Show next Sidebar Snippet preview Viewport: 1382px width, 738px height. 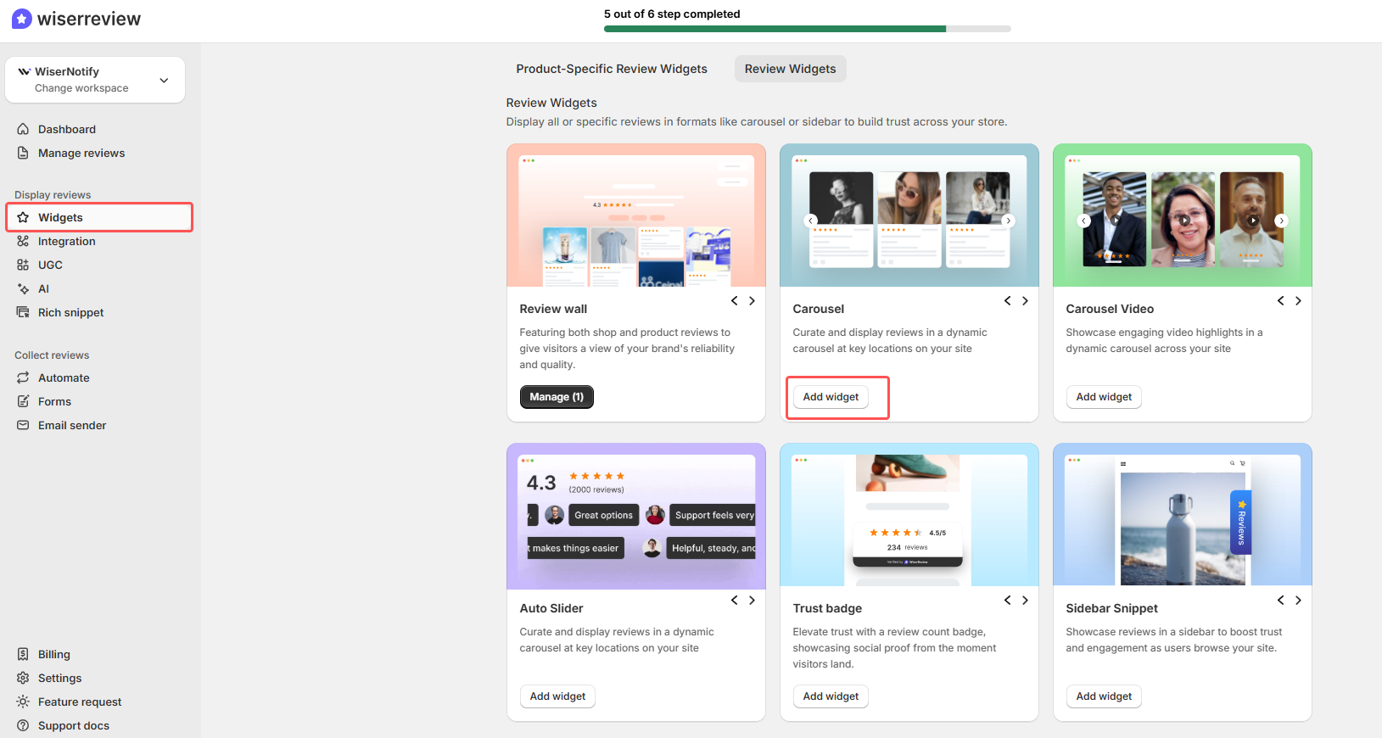[1298, 600]
